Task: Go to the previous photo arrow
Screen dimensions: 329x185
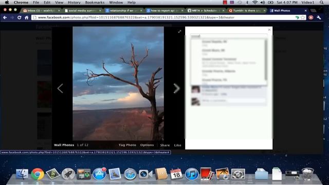Action: click(60, 88)
